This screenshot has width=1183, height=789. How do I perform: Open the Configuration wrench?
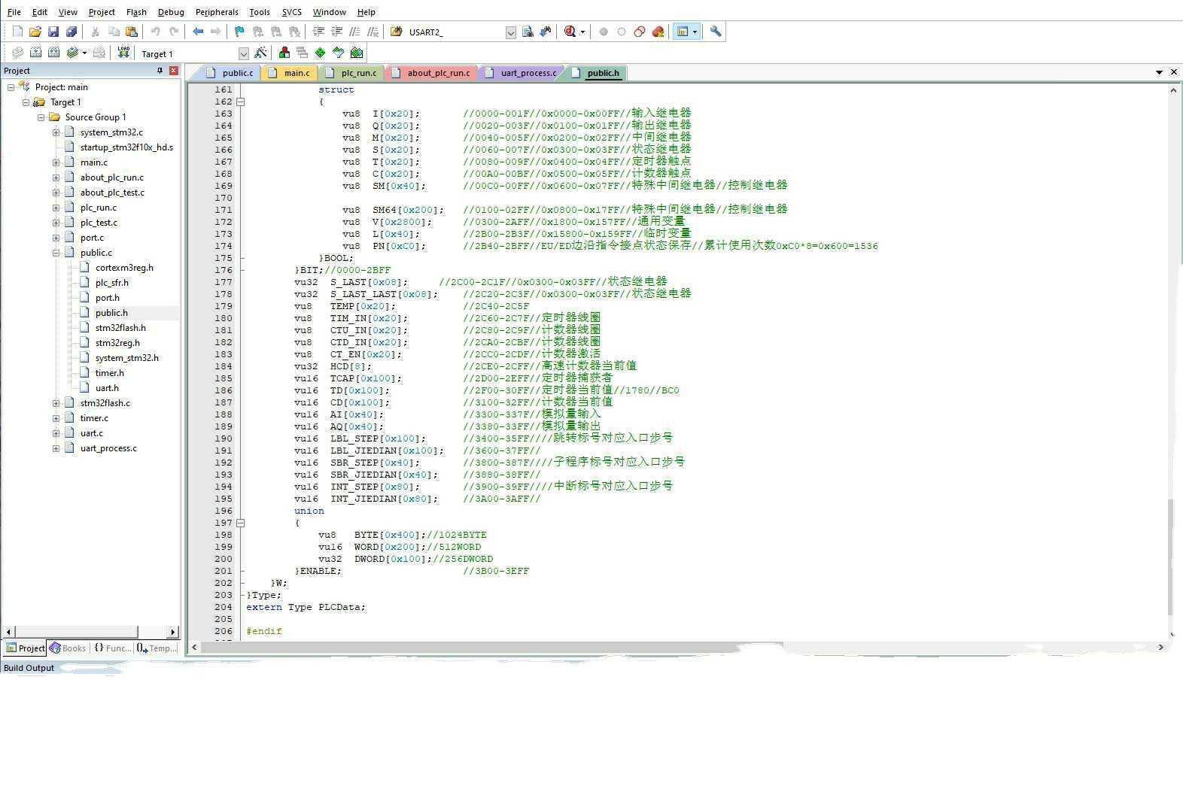[716, 32]
